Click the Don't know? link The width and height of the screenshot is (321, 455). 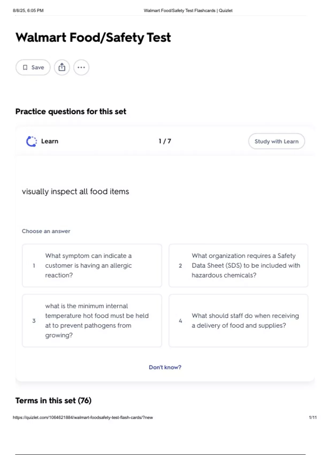coord(165,367)
